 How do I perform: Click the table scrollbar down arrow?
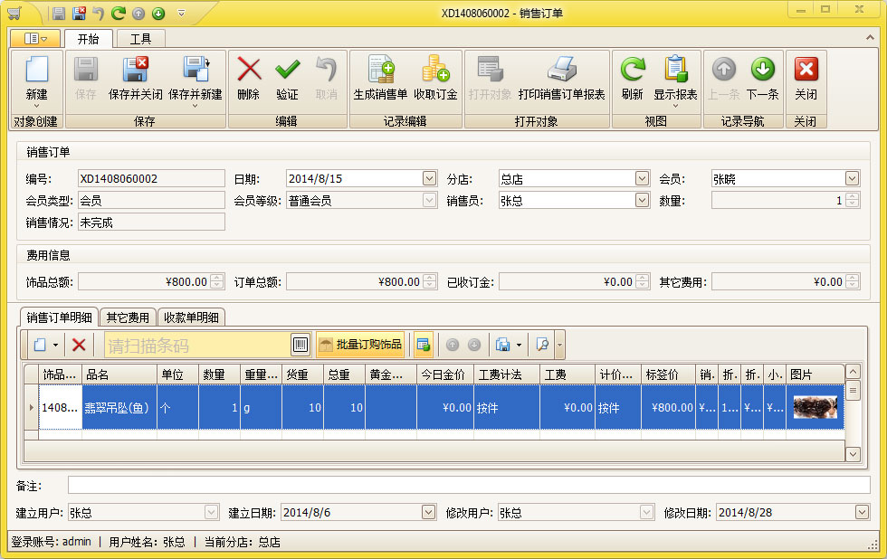(853, 454)
